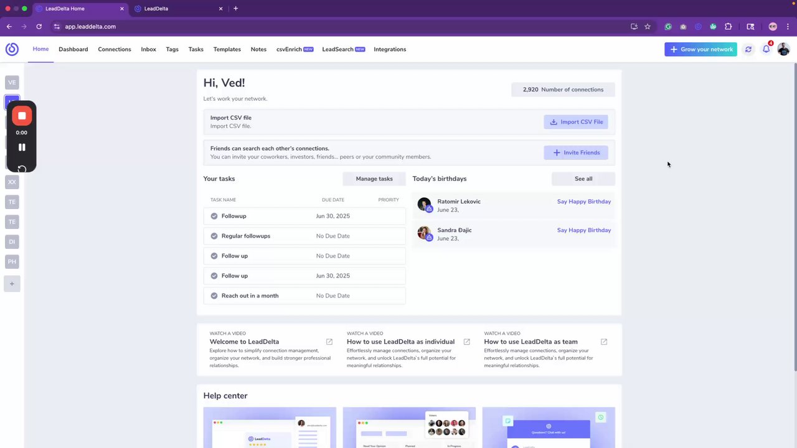The width and height of the screenshot is (797, 448).
Task: Select the PH workspace in the sidebar
Action: coord(12,261)
